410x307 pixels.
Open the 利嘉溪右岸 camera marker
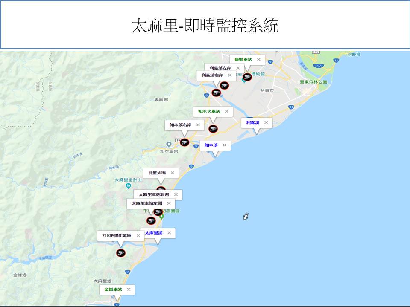tap(216, 93)
